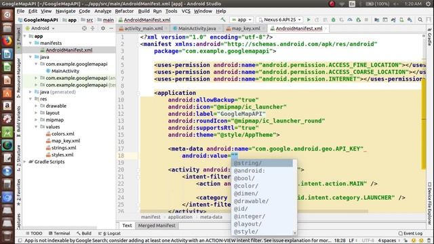This screenshot has height=244, width=434.
Task: Open the Resource Manager side tab
Action: pyautogui.click(x=19, y=77)
